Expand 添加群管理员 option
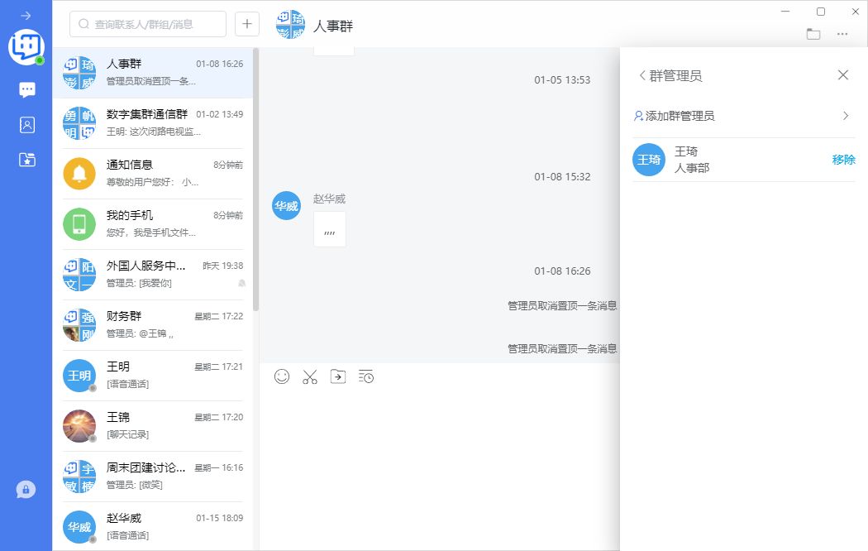 [x=845, y=116]
